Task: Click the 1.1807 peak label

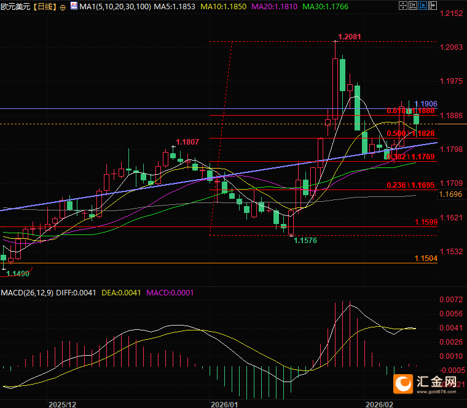Action: [187, 142]
